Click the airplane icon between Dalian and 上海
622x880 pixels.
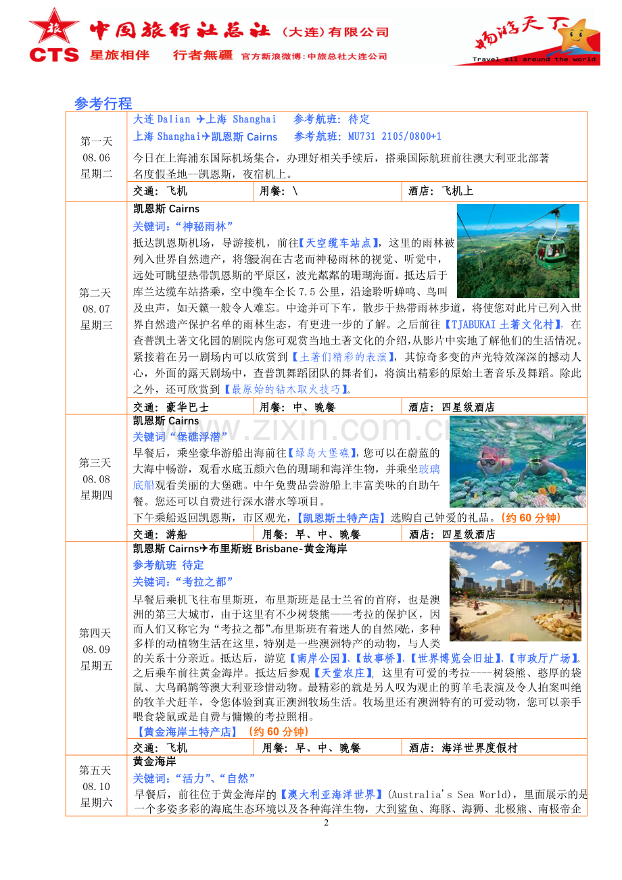pyautogui.click(x=199, y=119)
